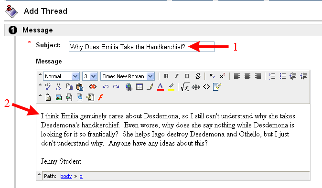Open the Normal paragraph style dropdown
Image resolution: width=322 pixels, height=188 pixels.
coord(61,76)
